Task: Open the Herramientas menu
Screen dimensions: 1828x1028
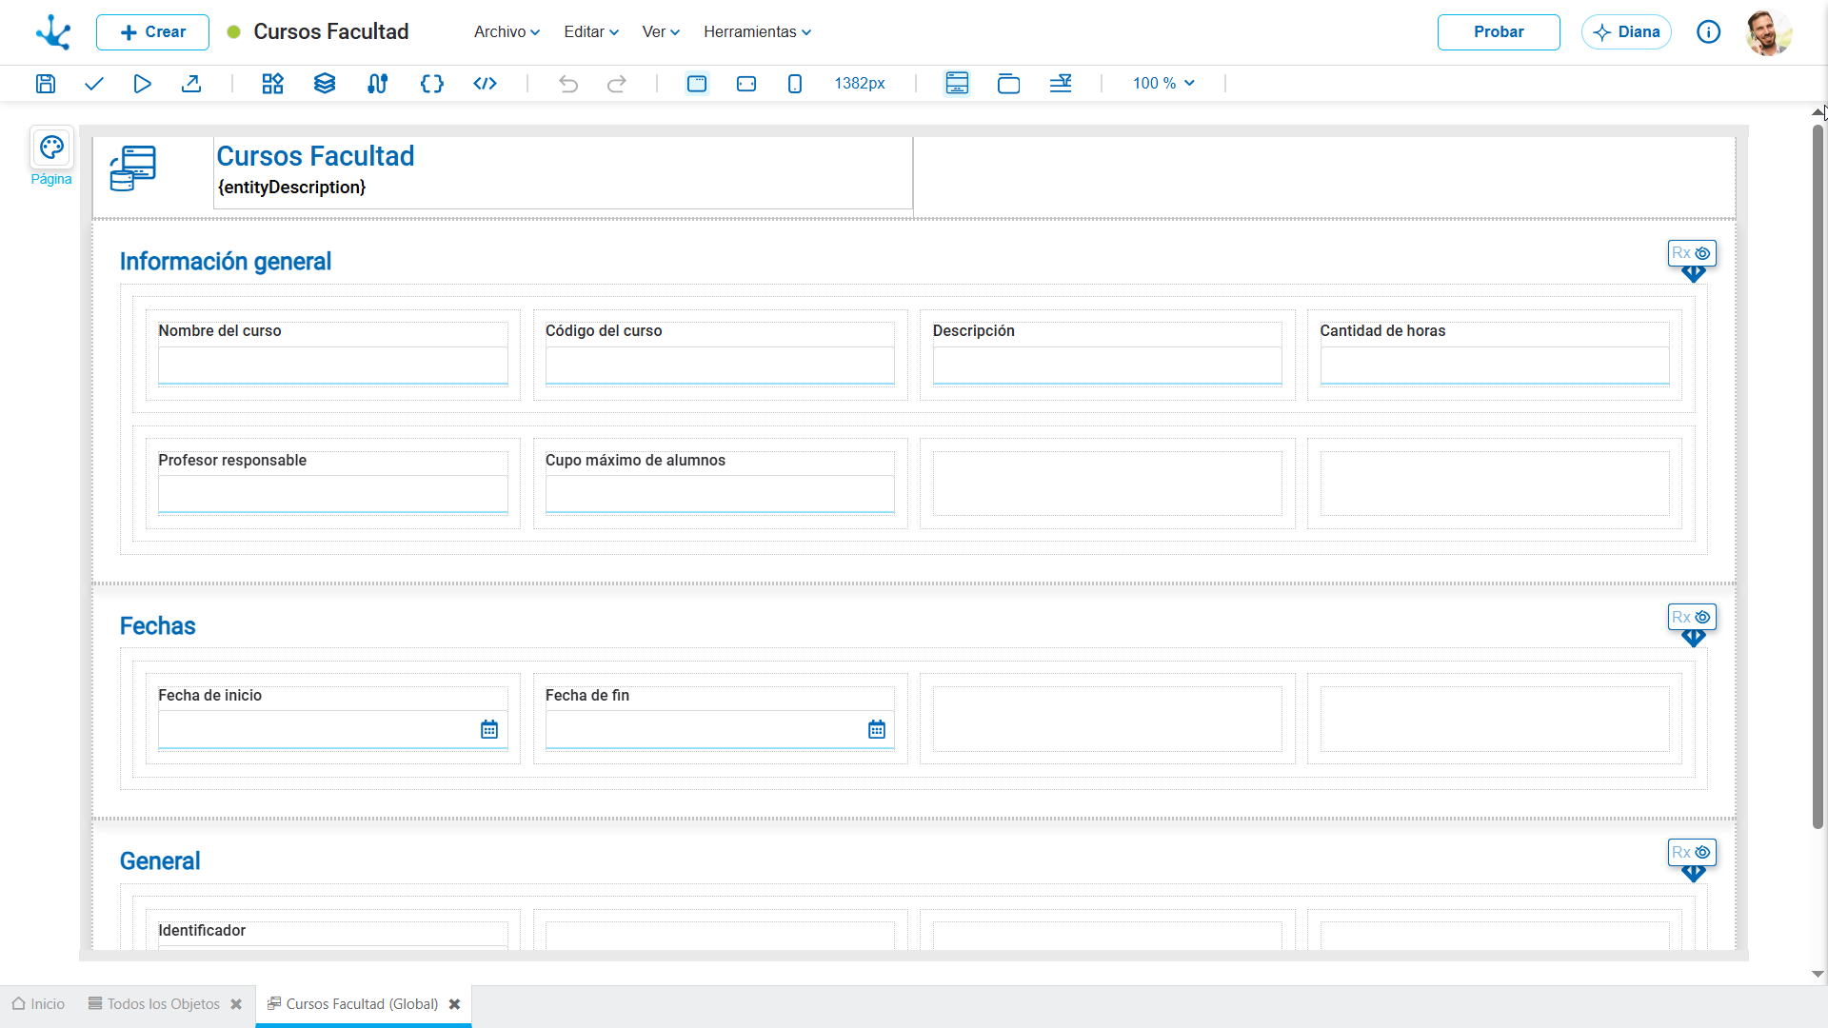Action: coord(758,32)
